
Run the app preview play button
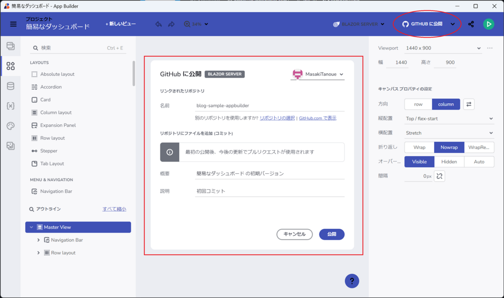pyautogui.click(x=488, y=24)
